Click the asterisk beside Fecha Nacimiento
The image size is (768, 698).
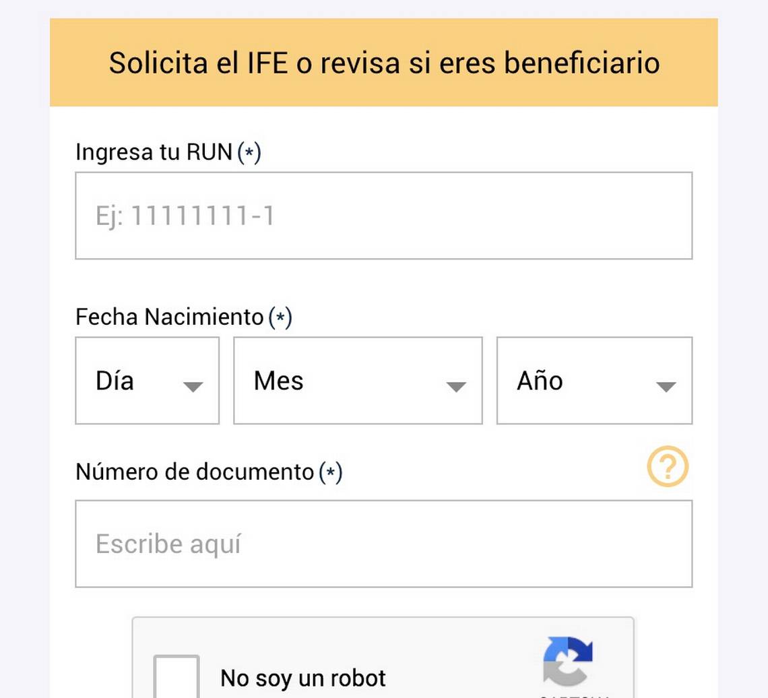coord(280,317)
